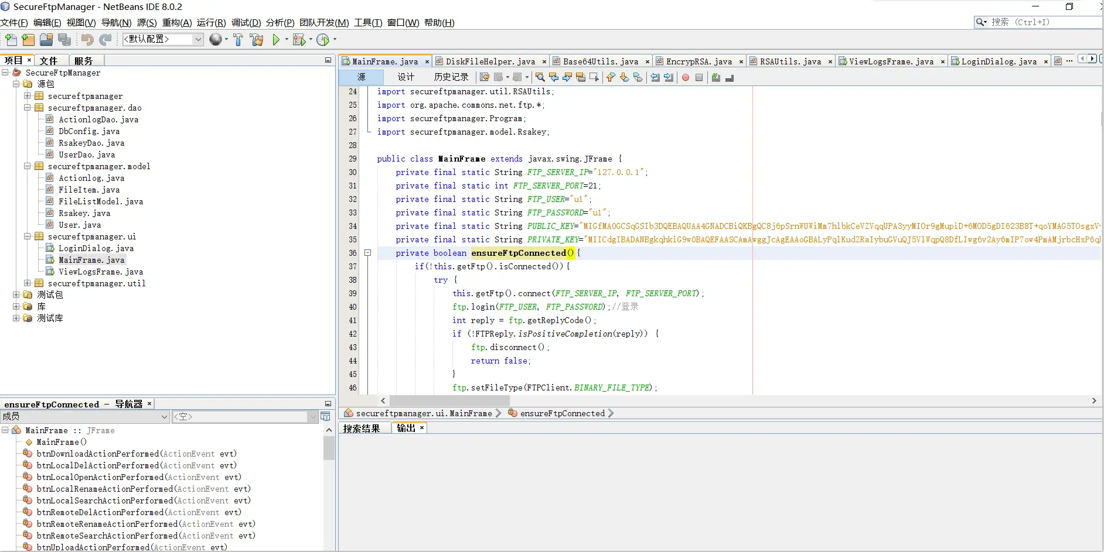Click the Profile Project clock icon

[x=322, y=40]
